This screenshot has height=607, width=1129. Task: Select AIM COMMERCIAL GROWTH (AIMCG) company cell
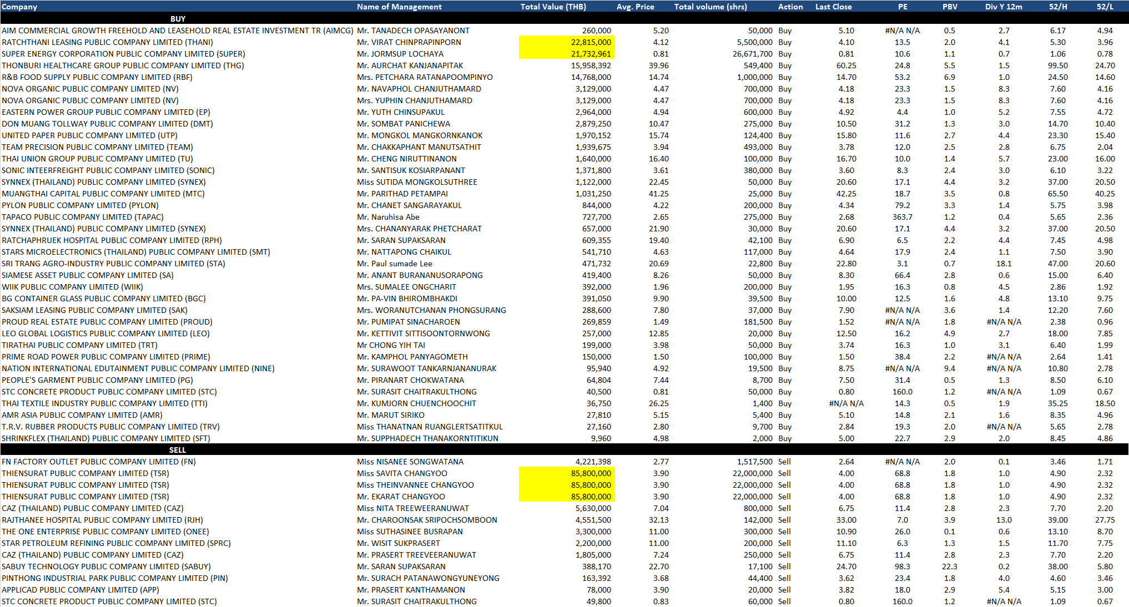point(177,31)
